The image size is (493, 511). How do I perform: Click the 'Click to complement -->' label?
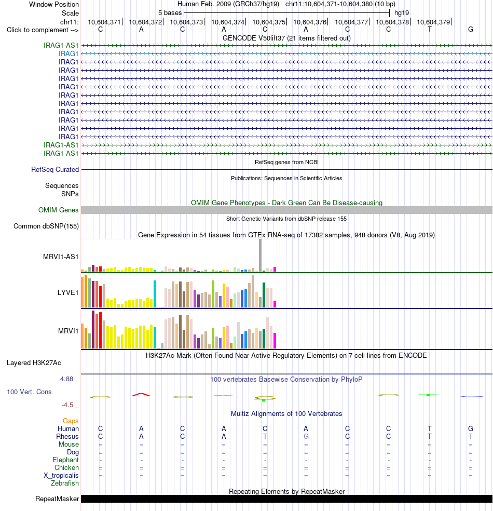pos(43,30)
